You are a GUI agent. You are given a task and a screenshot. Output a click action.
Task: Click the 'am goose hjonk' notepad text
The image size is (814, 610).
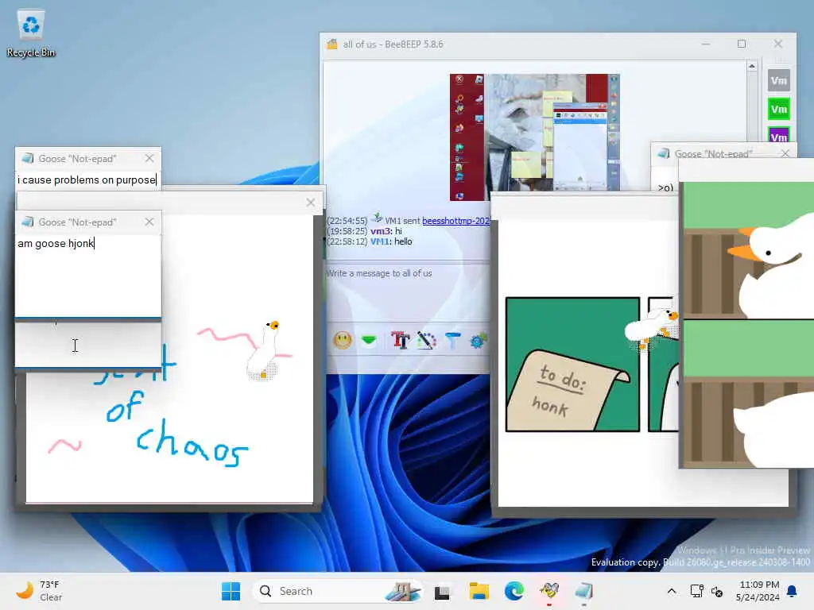[56, 243]
